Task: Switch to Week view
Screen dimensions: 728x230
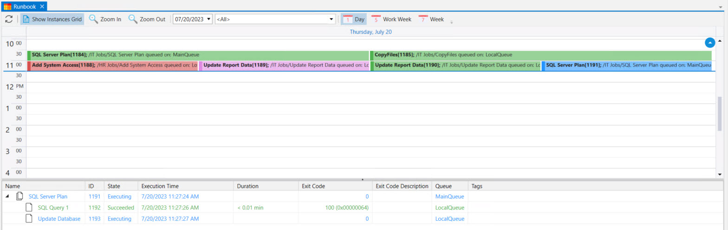Action: (431, 19)
